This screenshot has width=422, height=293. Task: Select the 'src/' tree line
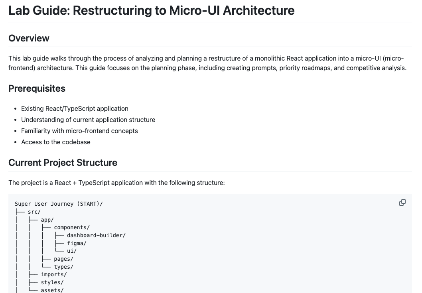click(34, 212)
